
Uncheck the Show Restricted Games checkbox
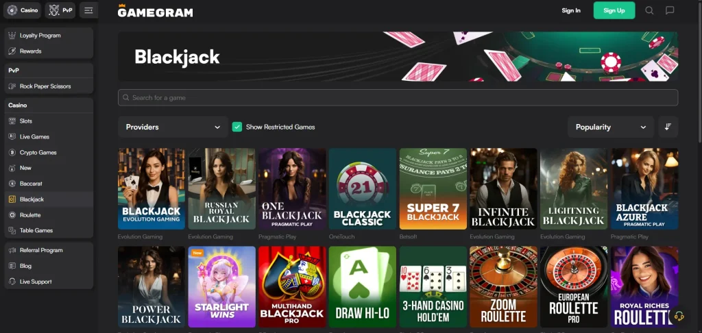(x=237, y=127)
